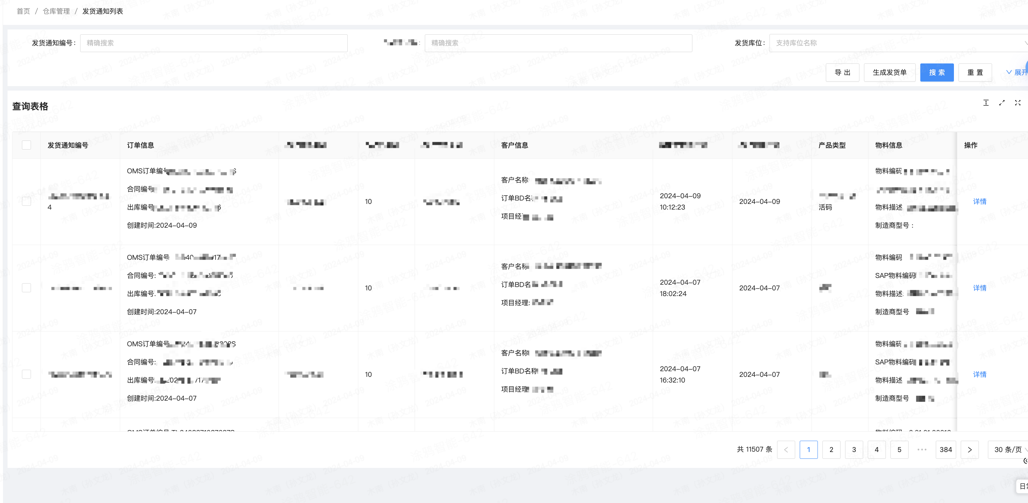Click the 导出 button
Screen dimensions: 1028x503
[x=842, y=72]
